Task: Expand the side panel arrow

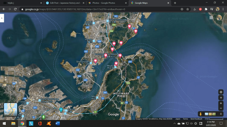Action: click(x=2, y=18)
